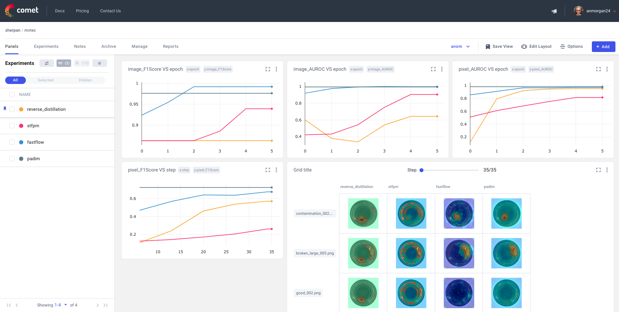Open the anmorgan24 account menu
Image resolution: width=619 pixels, height=312 pixels.
595,11
